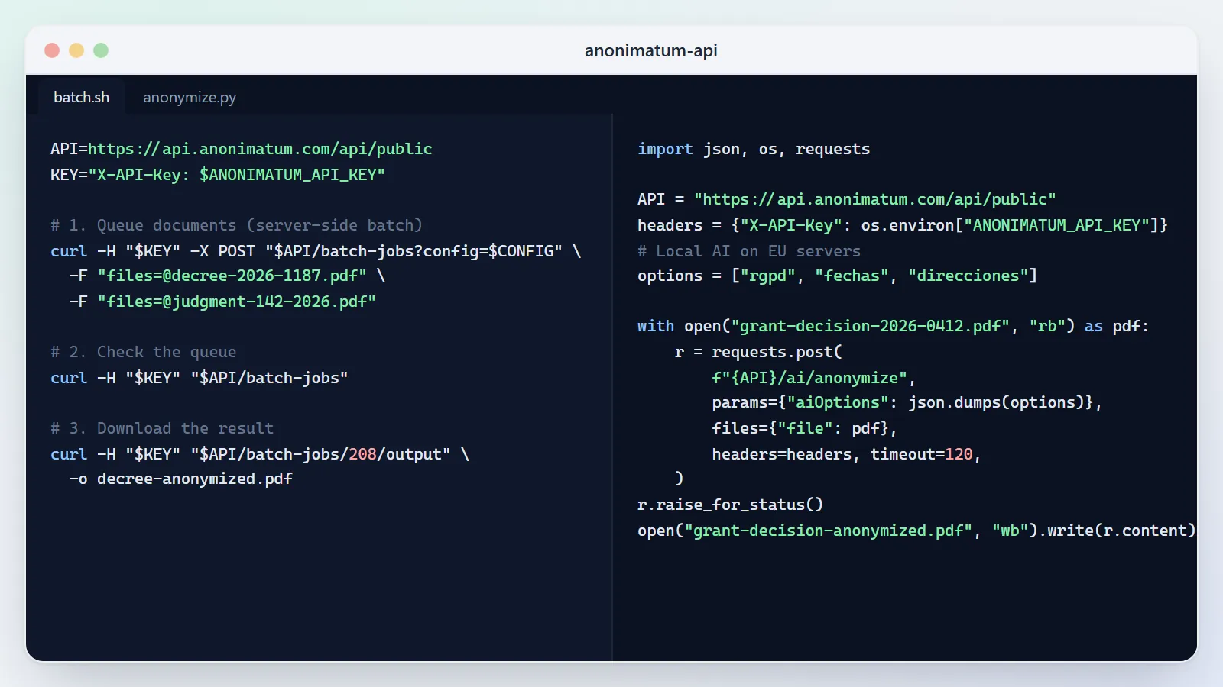Open the anonymize.py tab

(190, 97)
